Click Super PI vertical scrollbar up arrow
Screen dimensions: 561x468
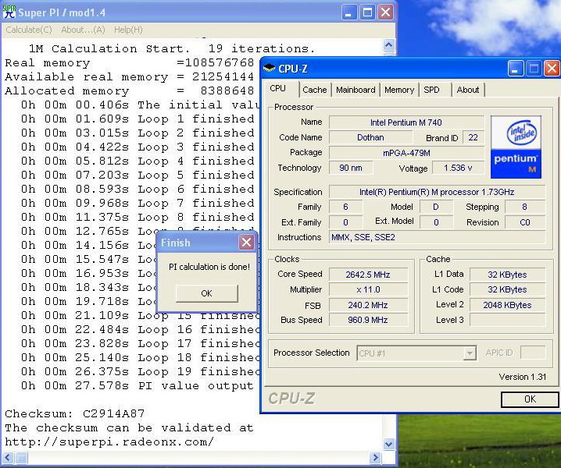pyautogui.click(x=389, y=44)
